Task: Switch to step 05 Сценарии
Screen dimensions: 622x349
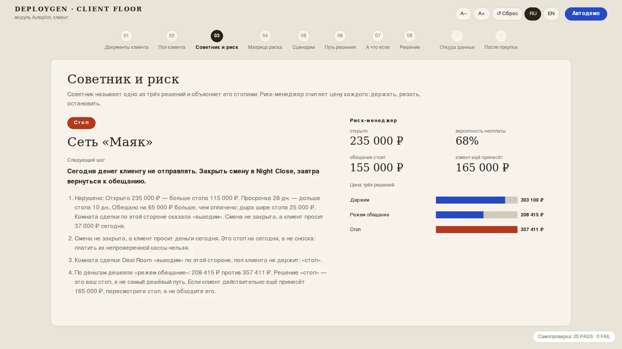Action: 304,40
